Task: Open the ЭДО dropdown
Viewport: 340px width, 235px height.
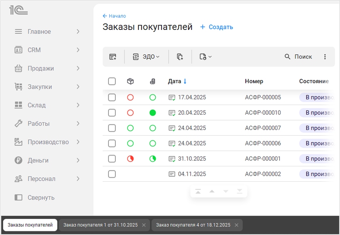Action: 146,57
